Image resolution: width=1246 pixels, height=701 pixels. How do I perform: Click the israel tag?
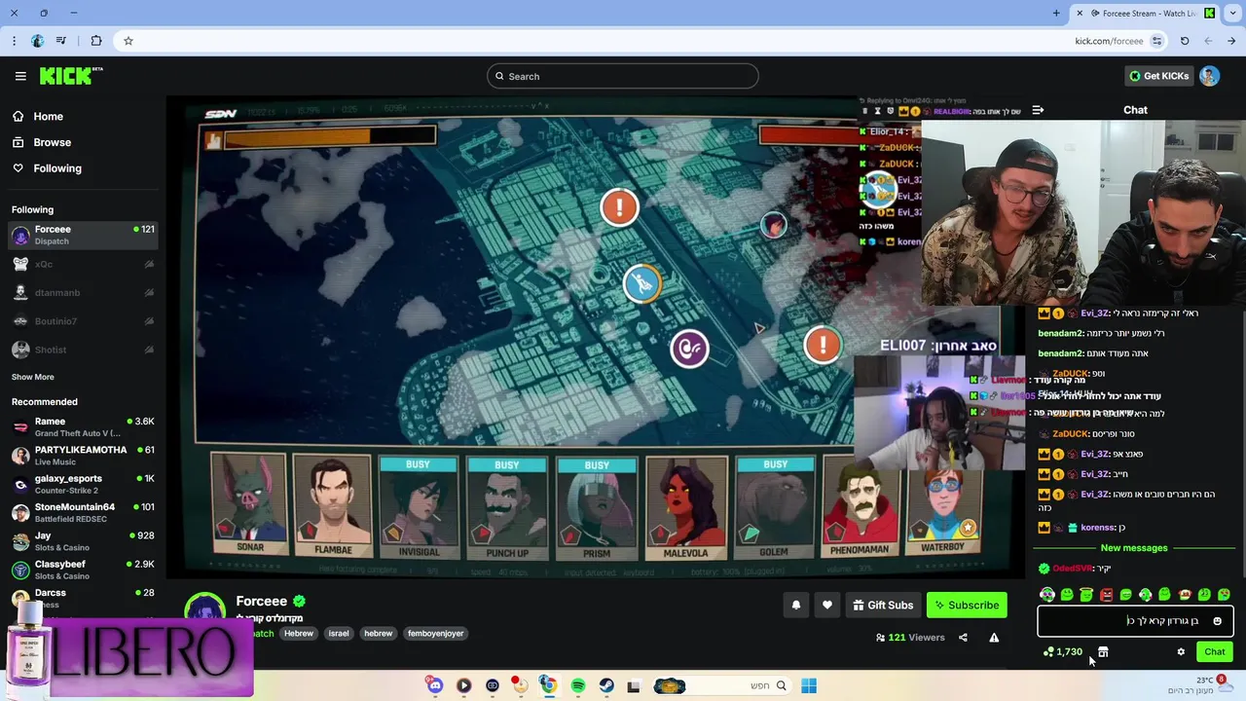(339, 633)
